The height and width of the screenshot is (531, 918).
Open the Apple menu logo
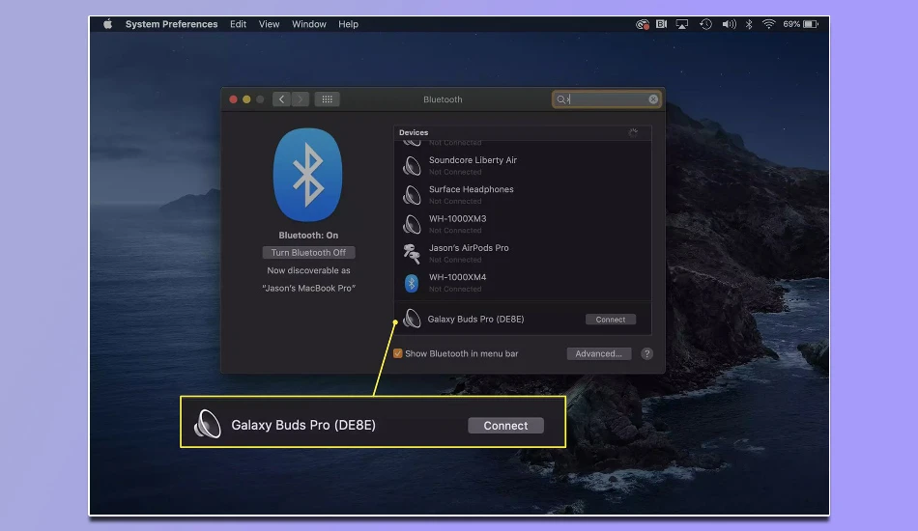point(107,24)
